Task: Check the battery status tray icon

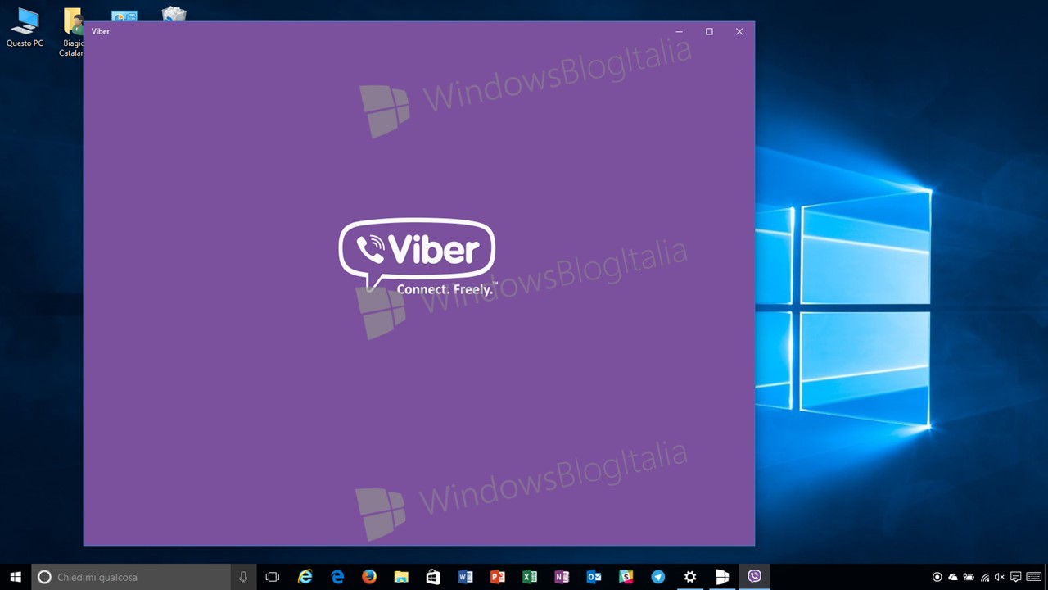Action: (969, 577)
